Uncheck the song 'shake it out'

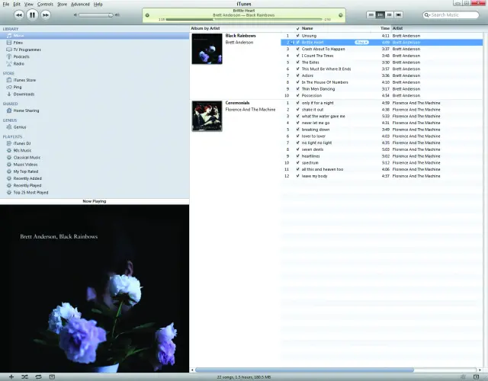[x=297, y=109]
